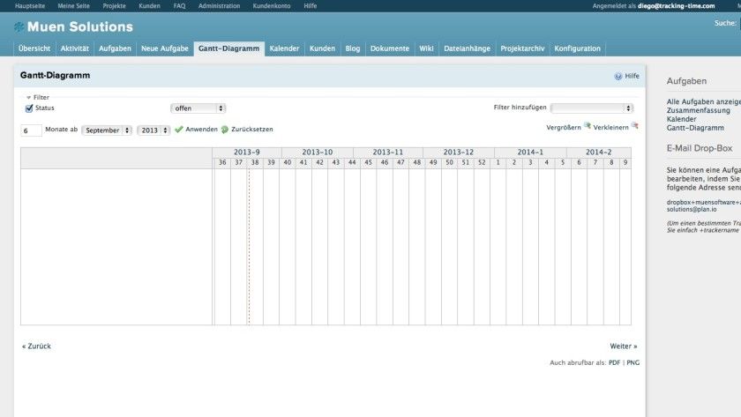Click the Verkleinern link

pyautogui.click(x=610, y=128)
